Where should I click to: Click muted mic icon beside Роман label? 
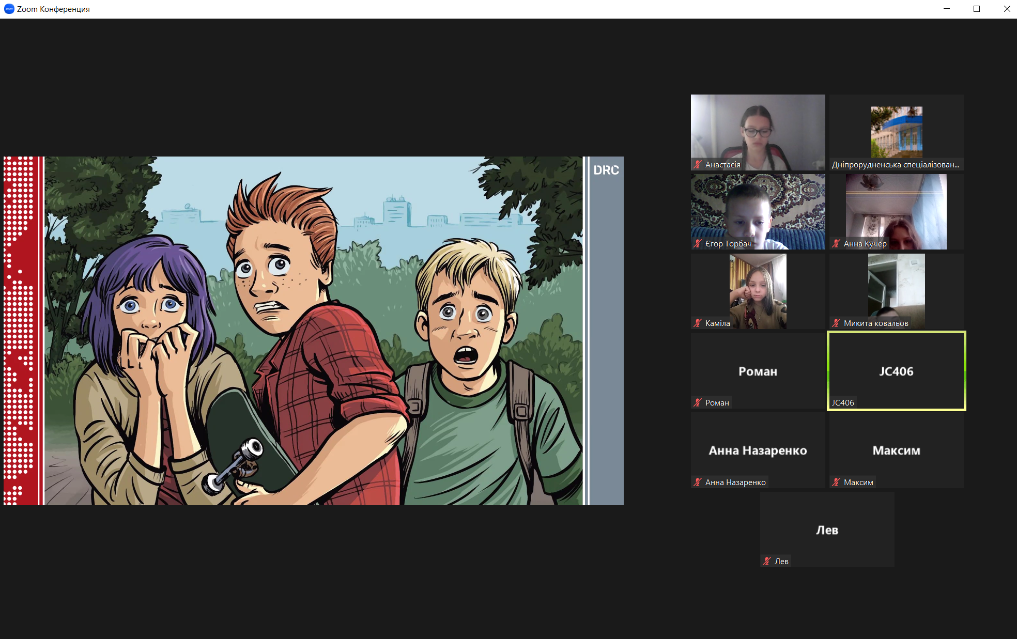(698, 403)
